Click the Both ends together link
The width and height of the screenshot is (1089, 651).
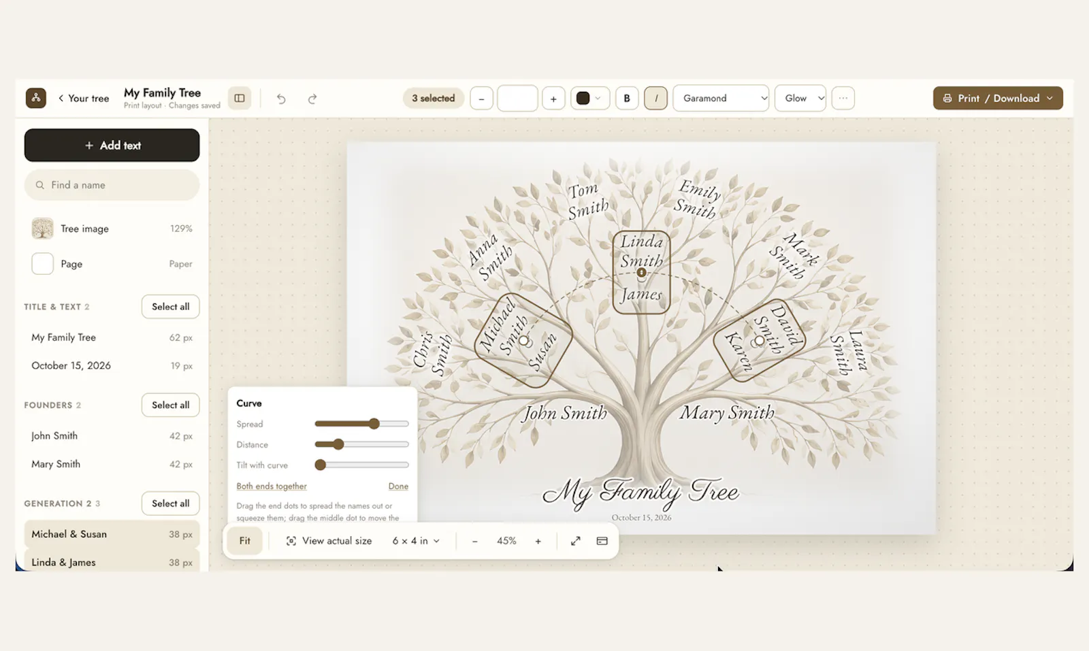(272, 486)
